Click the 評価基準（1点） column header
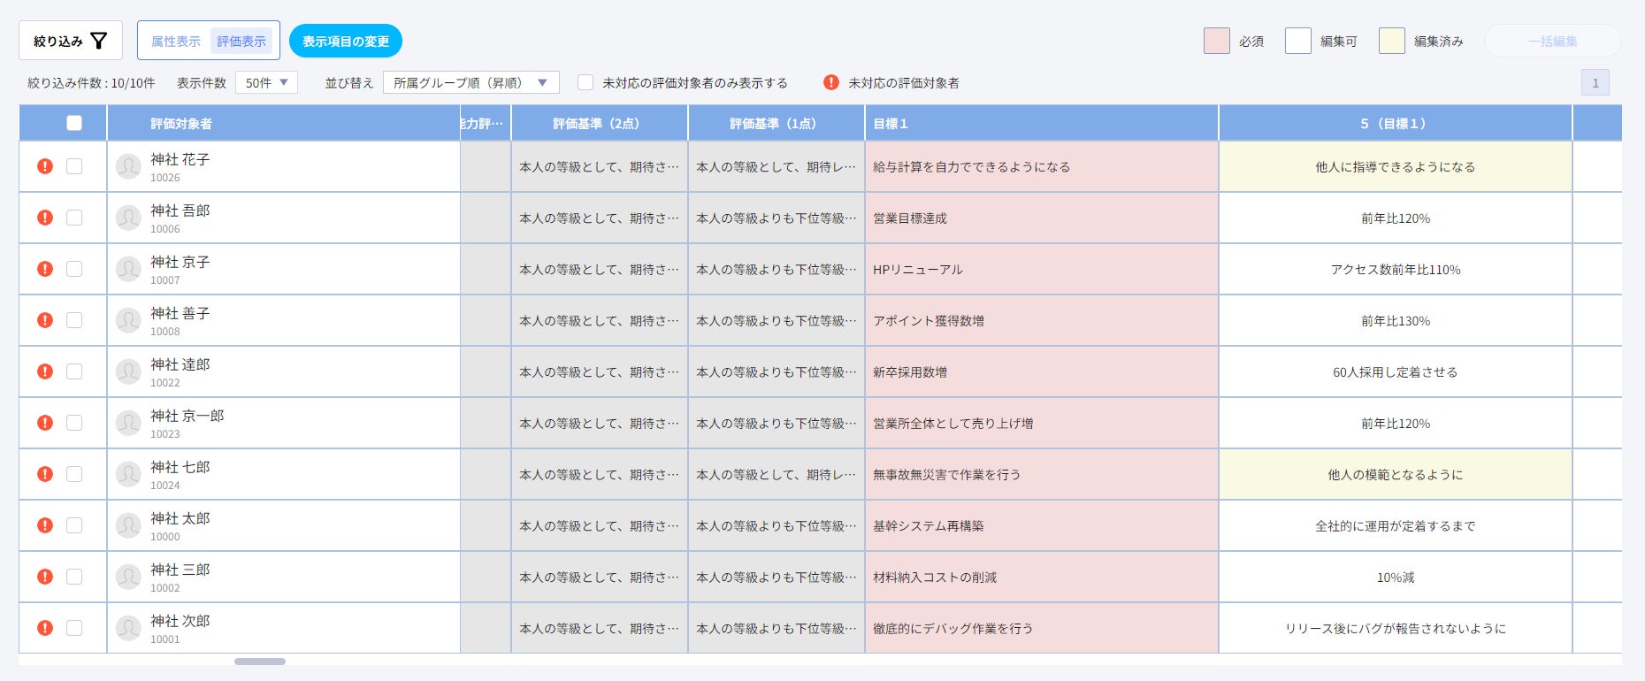This screenshot has height=681, width=1645. click(x=777, y=123)
